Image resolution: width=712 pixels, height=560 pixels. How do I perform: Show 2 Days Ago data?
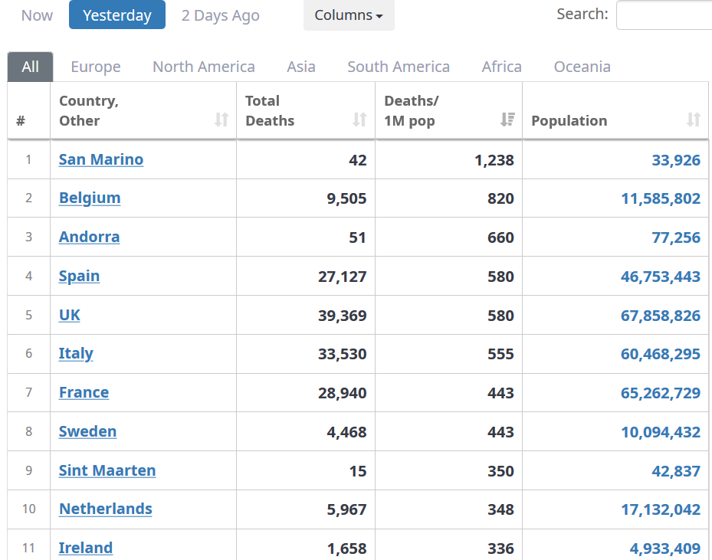(220, 15)
